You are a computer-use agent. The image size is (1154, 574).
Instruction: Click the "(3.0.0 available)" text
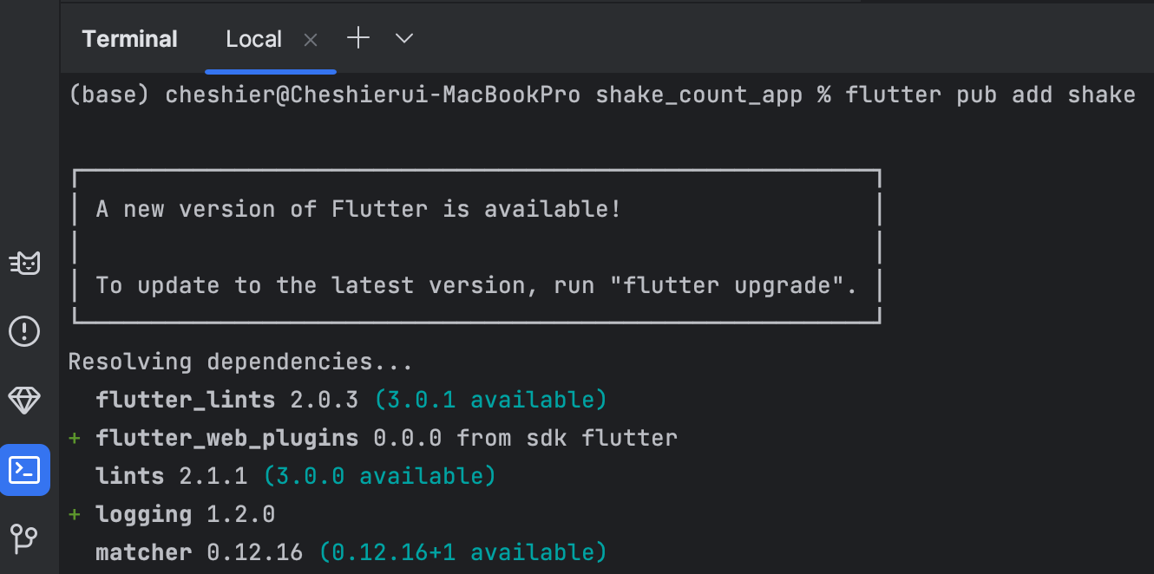pos(380,476)
